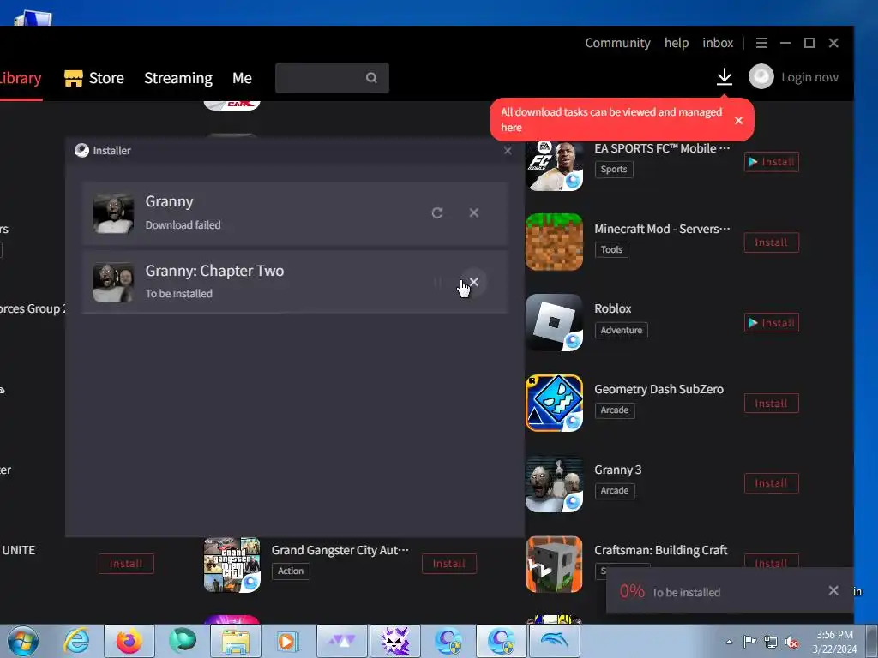Open the hamburger menu icon
Image resolution: width=878 pixels, height=658 pixels.
[761, 43]
